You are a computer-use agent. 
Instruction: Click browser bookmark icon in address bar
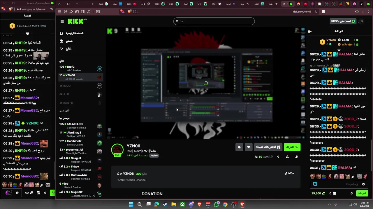[323, 12]
